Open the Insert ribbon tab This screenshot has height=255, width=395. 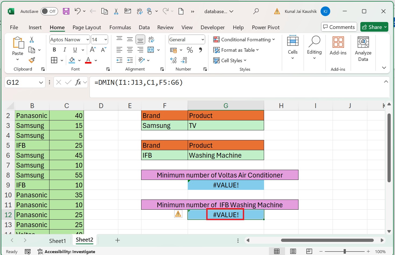(x=35, y=27)
